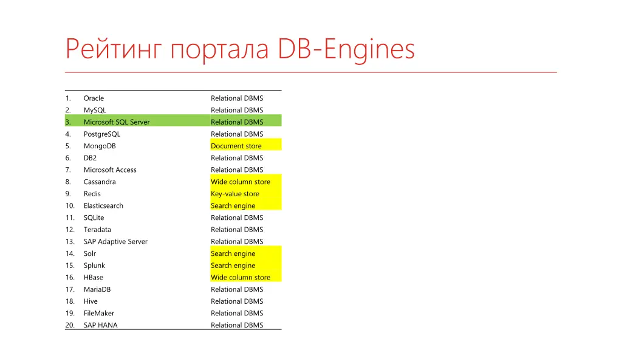Image resolution: width=622 pixels, height=350 pixels.
Task: Click 'SAP HANA' in the list
Action: coord(100,325)
